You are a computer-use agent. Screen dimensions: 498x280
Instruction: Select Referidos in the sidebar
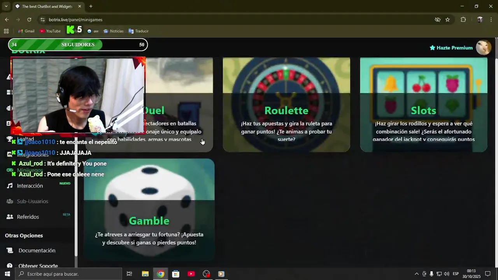(x=28, y=217)
